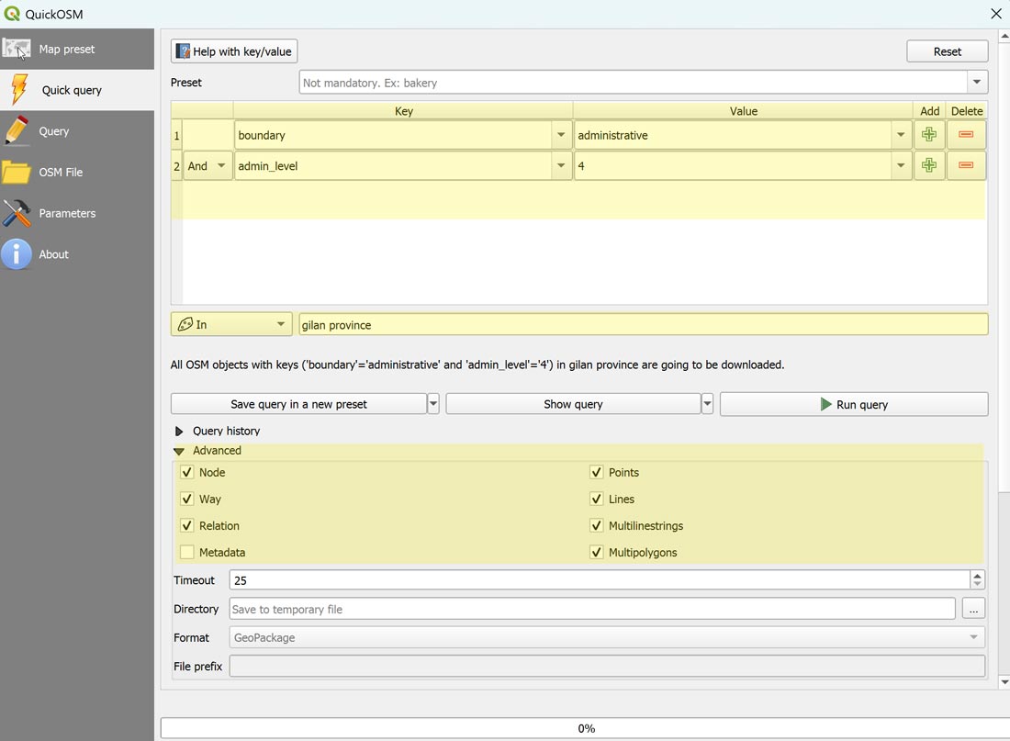Open the About tab

tap(76, 254)
